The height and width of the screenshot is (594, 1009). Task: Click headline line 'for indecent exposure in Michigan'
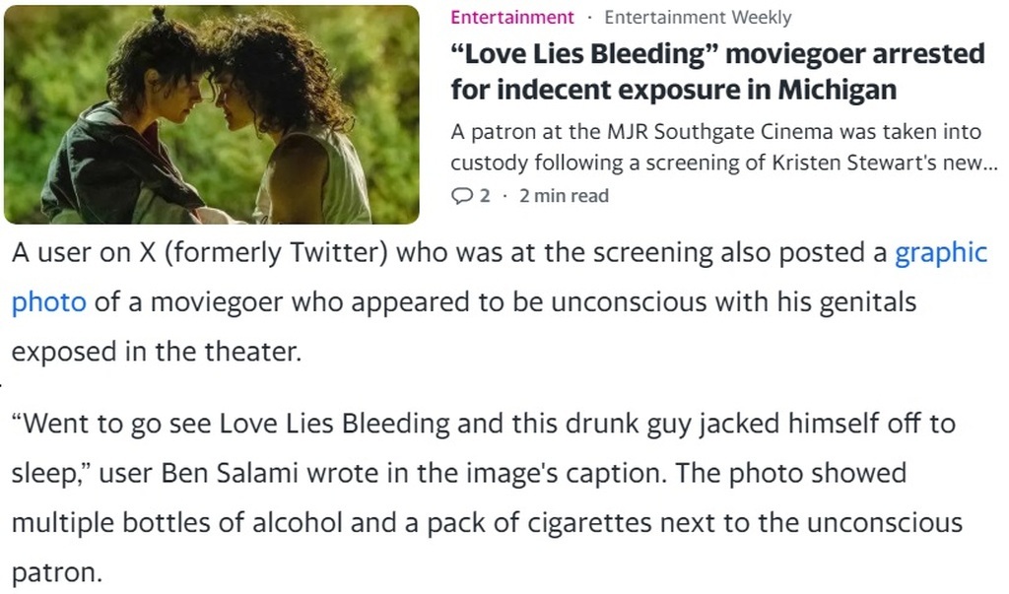673,89
